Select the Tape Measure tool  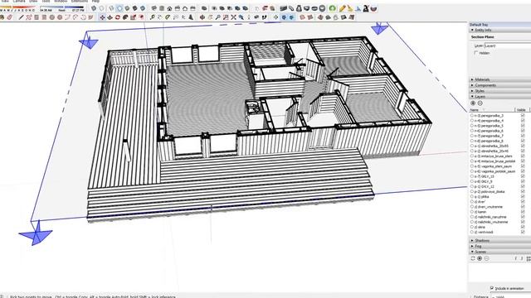click(x=152, y=17)
